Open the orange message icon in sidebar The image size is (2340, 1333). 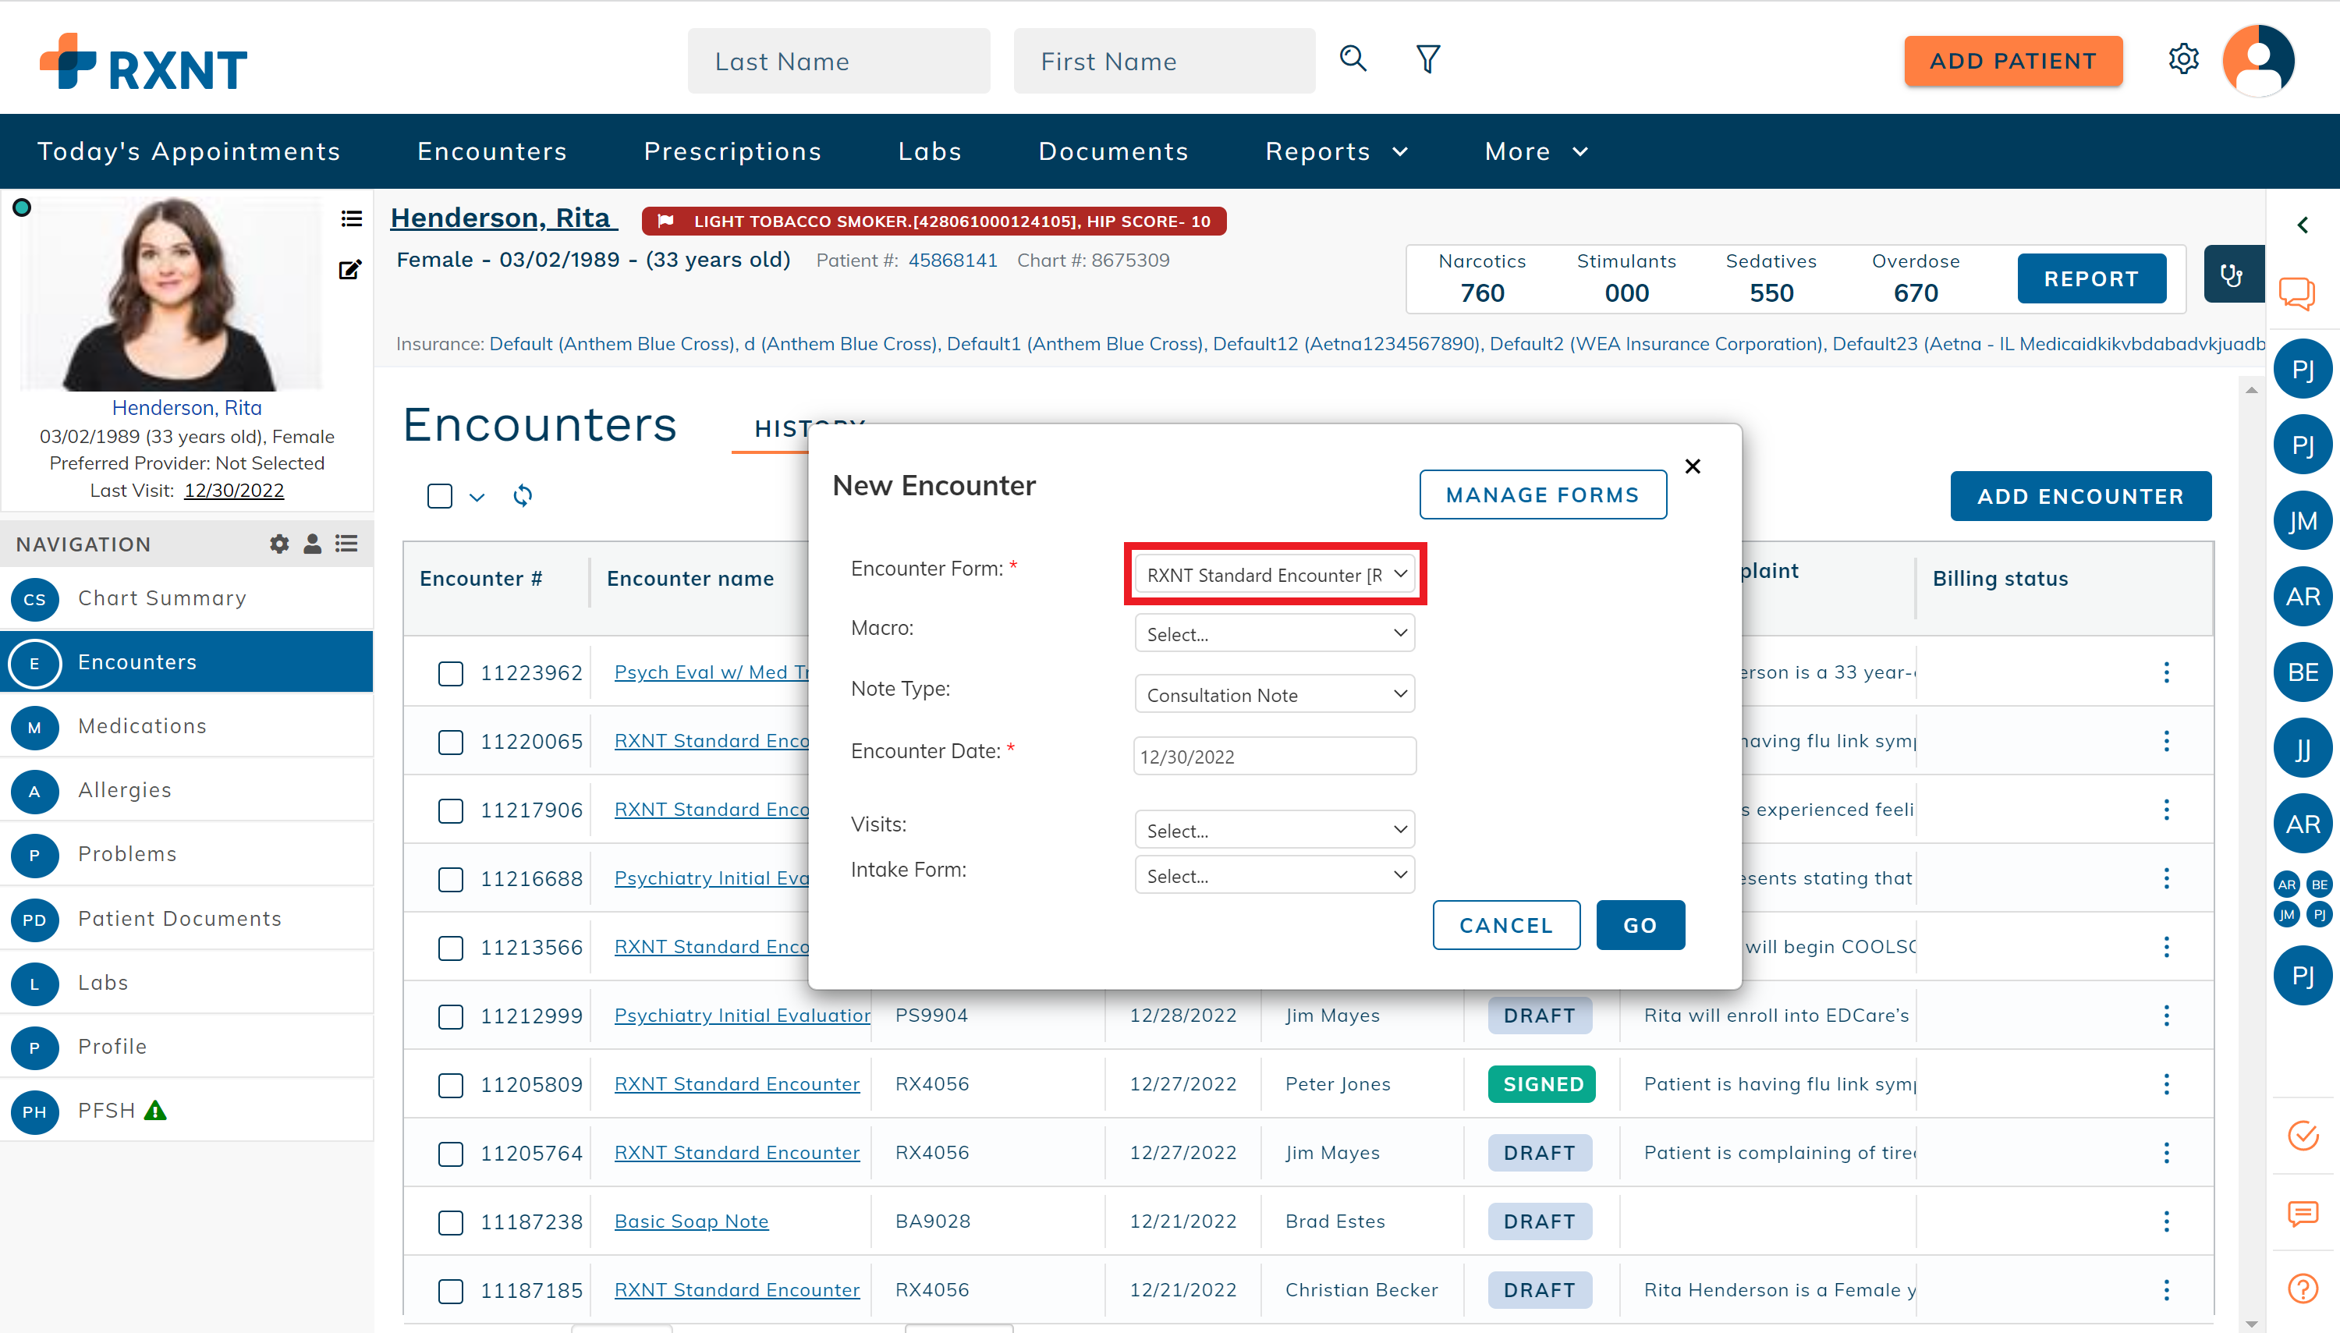coord(2303,1214)
